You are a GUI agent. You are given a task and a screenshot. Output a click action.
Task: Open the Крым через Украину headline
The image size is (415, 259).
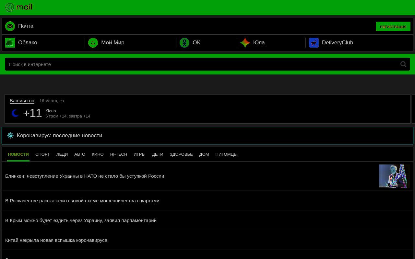[81, 220]
